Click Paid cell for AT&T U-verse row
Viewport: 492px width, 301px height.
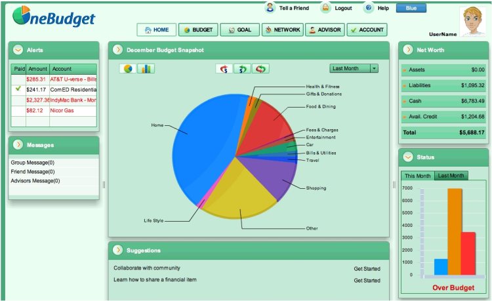(18, 79)
